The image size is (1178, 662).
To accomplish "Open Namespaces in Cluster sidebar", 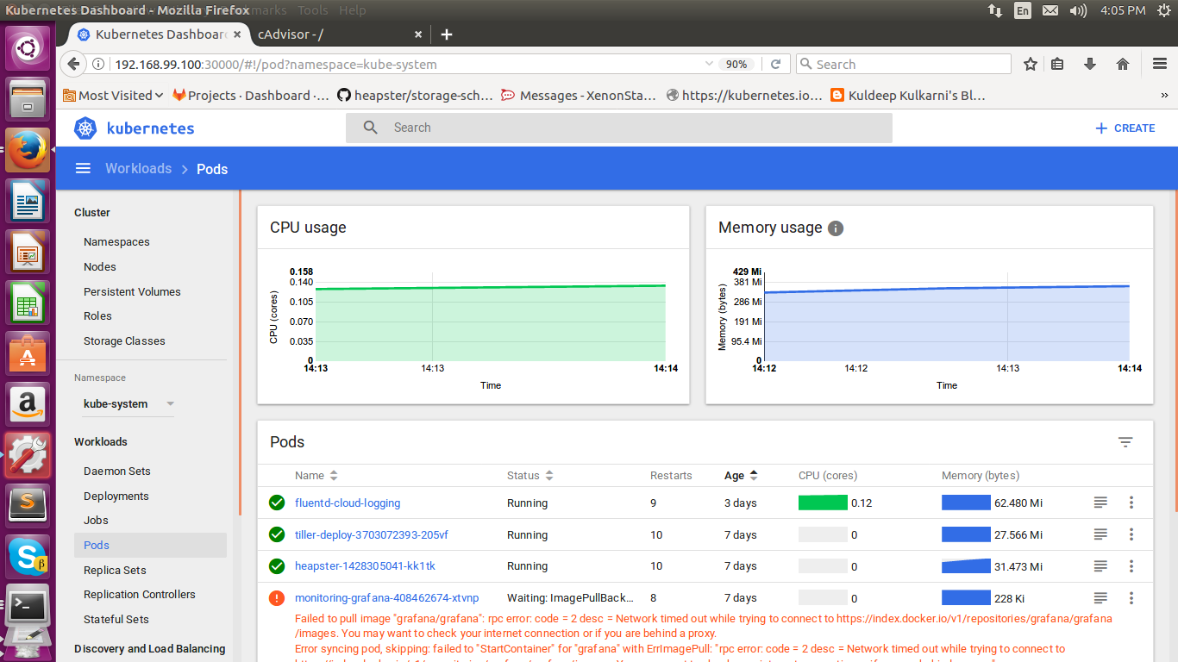I will (116, 242).
